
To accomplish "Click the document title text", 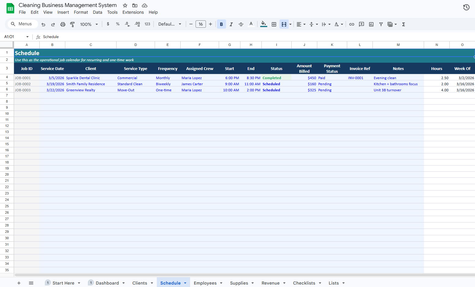I will 68,5.
